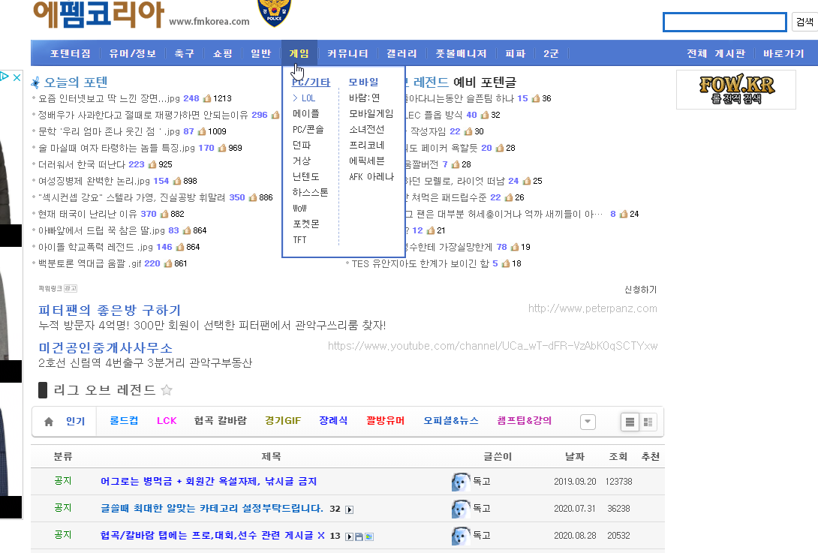The image size is (818, 553).
Task: Switch to the 챔프팁&강의 tab
Action: click(x=525, y=420)
